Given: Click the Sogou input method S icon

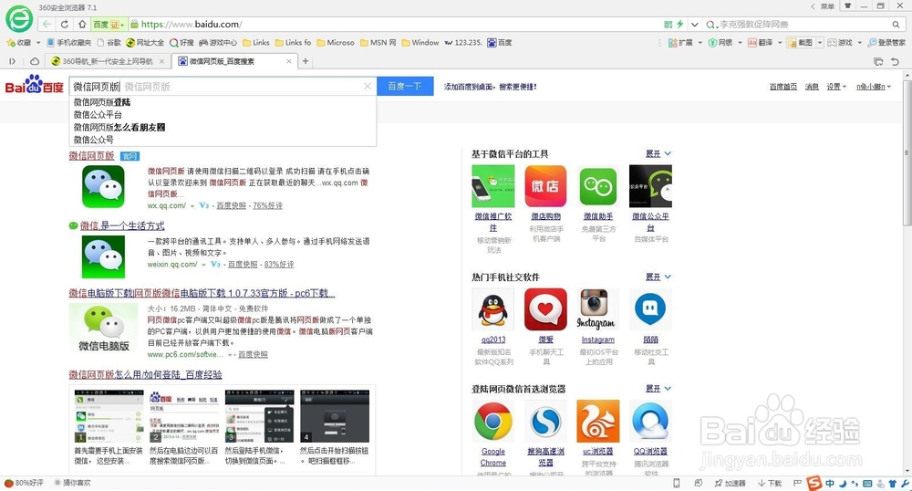Looking at the screenshot, I should 814,483.
